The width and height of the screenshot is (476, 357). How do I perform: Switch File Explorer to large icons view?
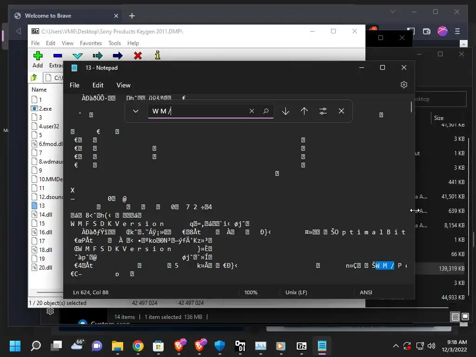(465, 317)
